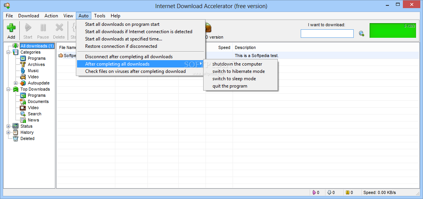Select quit the program option
This screenshot has height=199, width=423.
[x=240, y=86]
